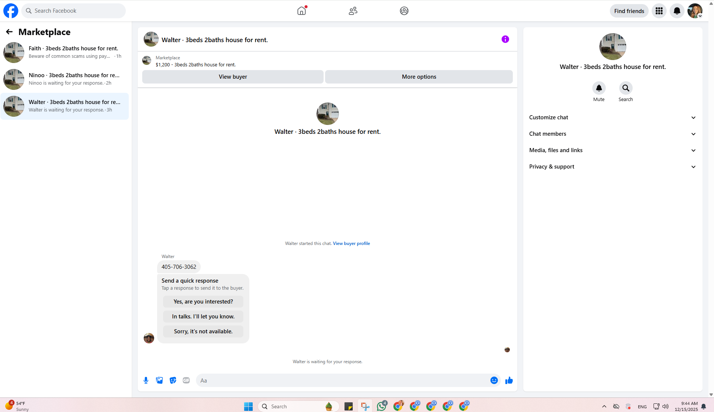Open the Friends icon in top navigation
This screenshot has width=714, height=412.
pyautogui.click(x=353, y=11)
